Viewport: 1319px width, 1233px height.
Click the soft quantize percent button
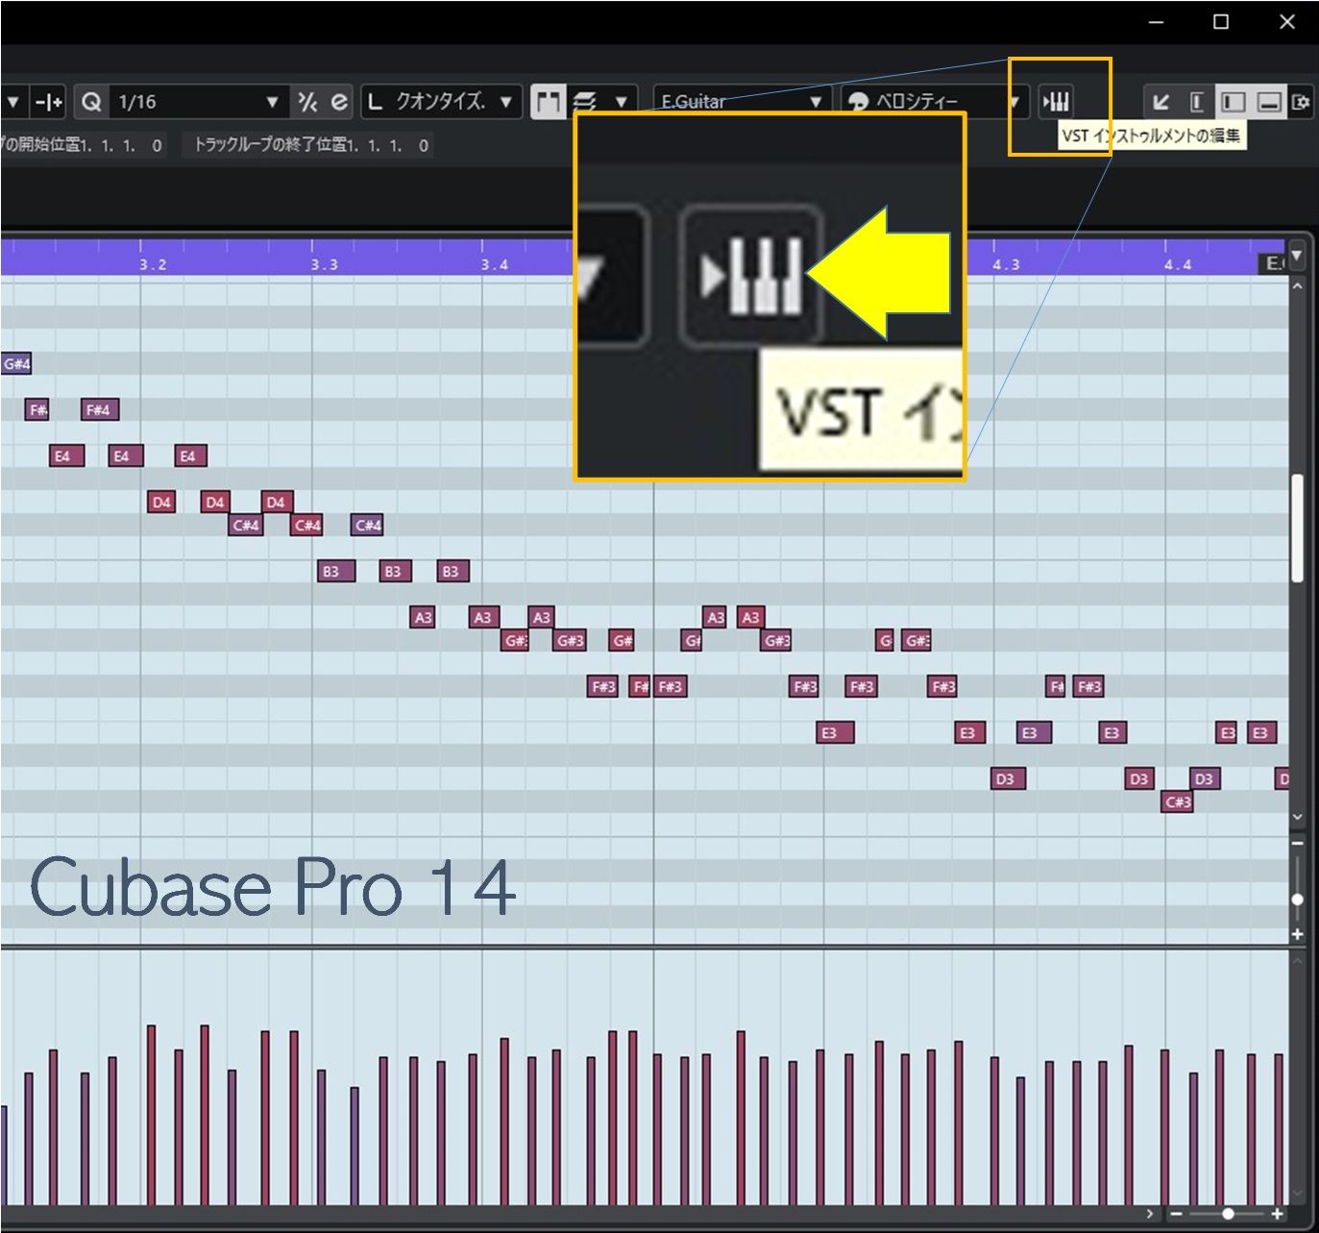pyautogui.click(x=307, y=102)
